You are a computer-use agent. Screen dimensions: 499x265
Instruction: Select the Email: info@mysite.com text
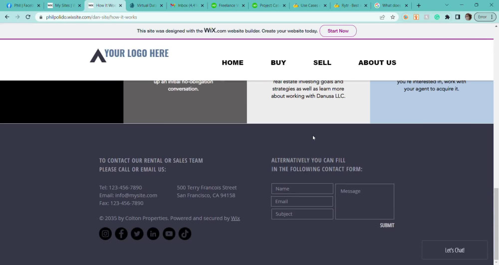coord(128,195)
